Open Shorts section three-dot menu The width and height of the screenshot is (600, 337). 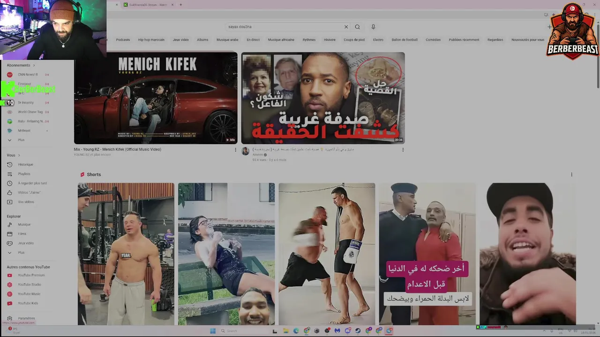(x=571, y=175)
